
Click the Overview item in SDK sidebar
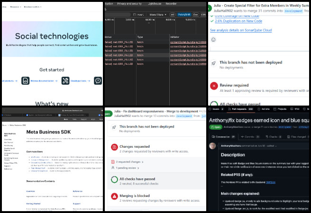(8, 139)
